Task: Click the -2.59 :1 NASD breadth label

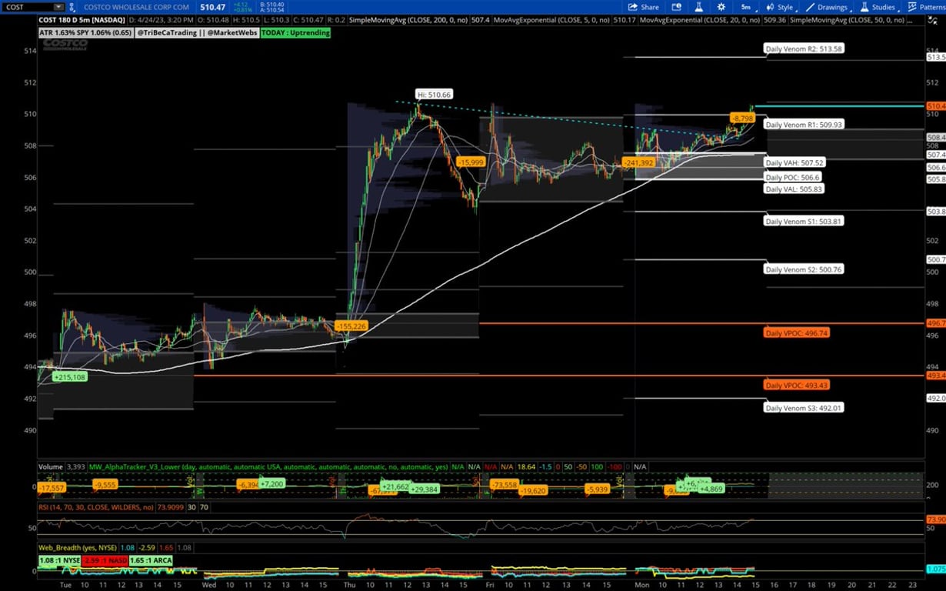Action: coord(105,560)
